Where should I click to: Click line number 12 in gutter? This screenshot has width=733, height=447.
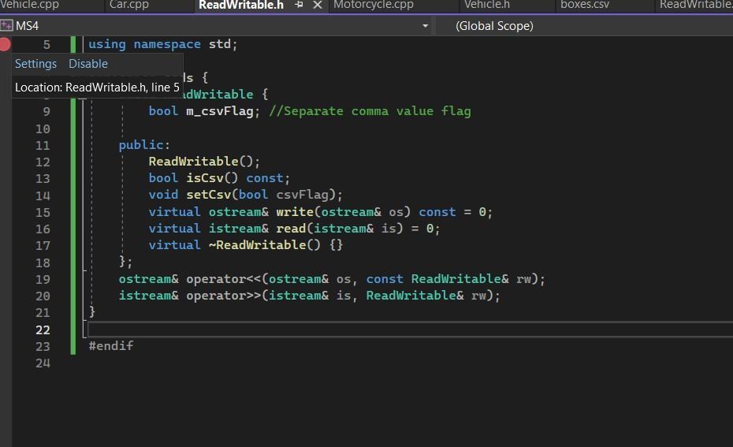pos(43,162)
